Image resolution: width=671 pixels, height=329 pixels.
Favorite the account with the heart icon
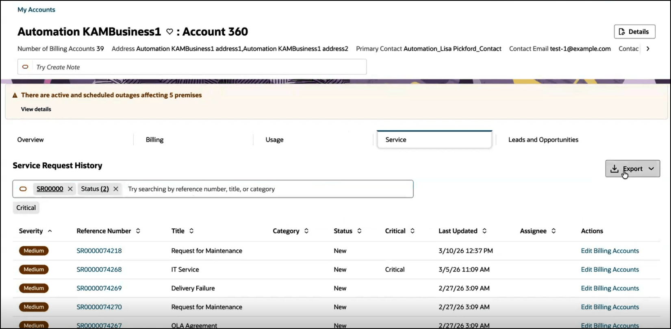170,32
